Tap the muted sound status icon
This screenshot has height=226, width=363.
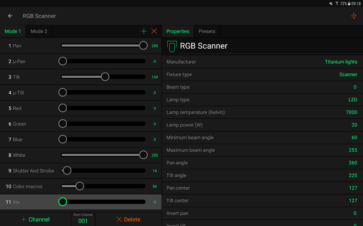click(x=331, y=4)
